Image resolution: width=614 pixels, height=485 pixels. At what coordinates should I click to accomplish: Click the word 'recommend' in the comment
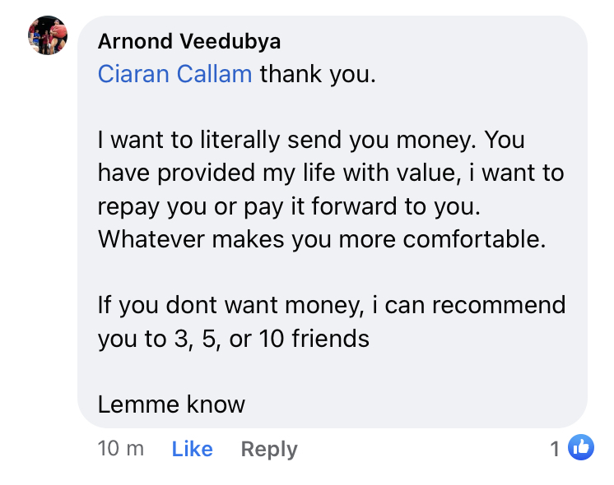(499, 305)
